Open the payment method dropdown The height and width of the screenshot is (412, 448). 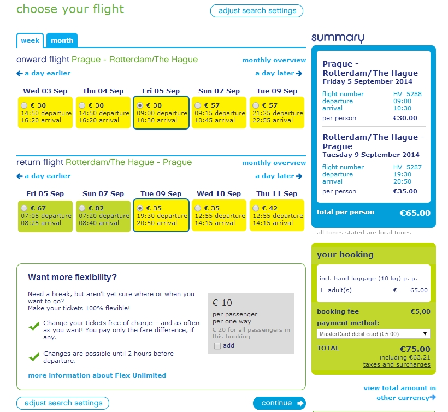(374, 334)
